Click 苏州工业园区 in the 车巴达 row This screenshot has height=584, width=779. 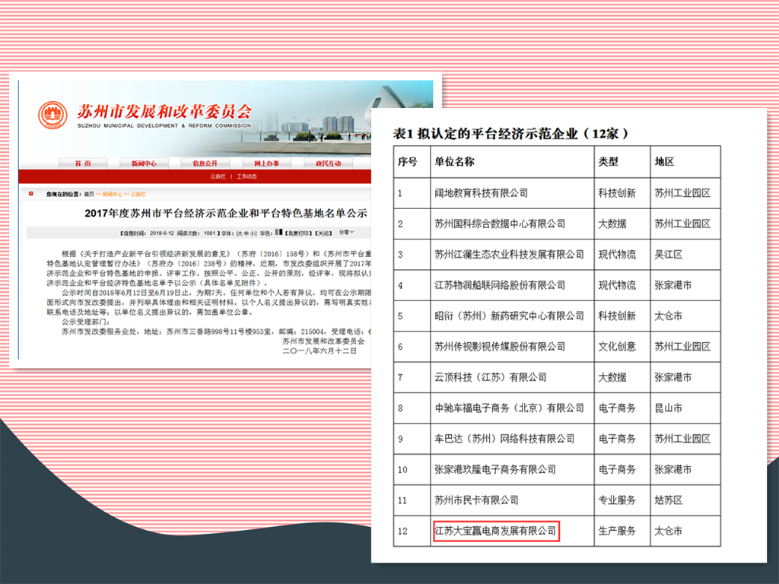point(682,439)
